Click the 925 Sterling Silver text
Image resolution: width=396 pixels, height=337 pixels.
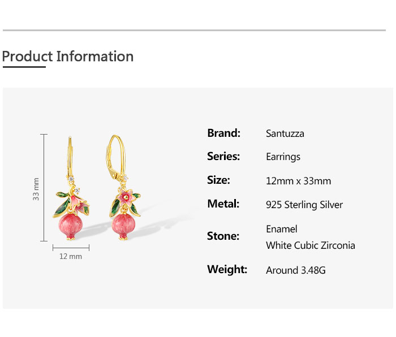tap(304, 205)
